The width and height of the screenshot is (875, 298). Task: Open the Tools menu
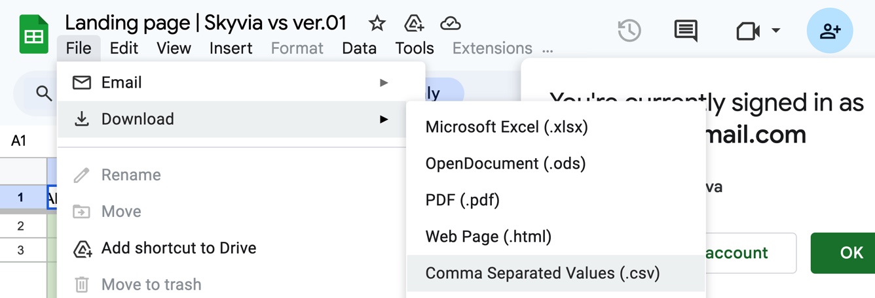(414, 48)
